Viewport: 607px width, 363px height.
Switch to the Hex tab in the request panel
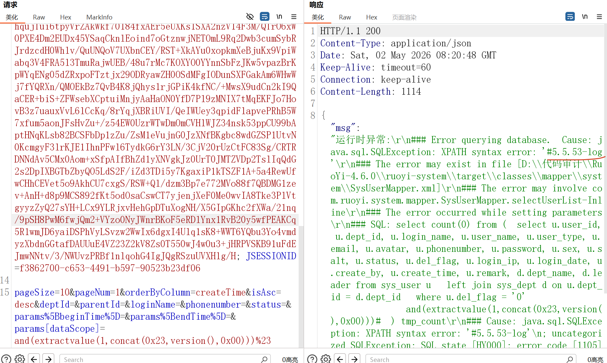pyautogui.click(x=65, y=17)
